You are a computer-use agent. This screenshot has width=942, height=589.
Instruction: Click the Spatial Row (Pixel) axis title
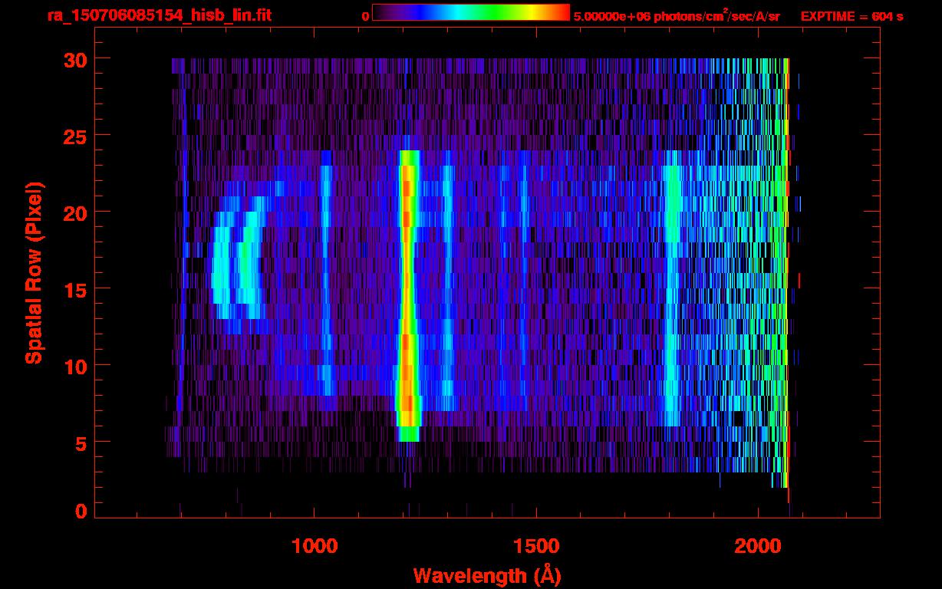(x=34, y=273)
